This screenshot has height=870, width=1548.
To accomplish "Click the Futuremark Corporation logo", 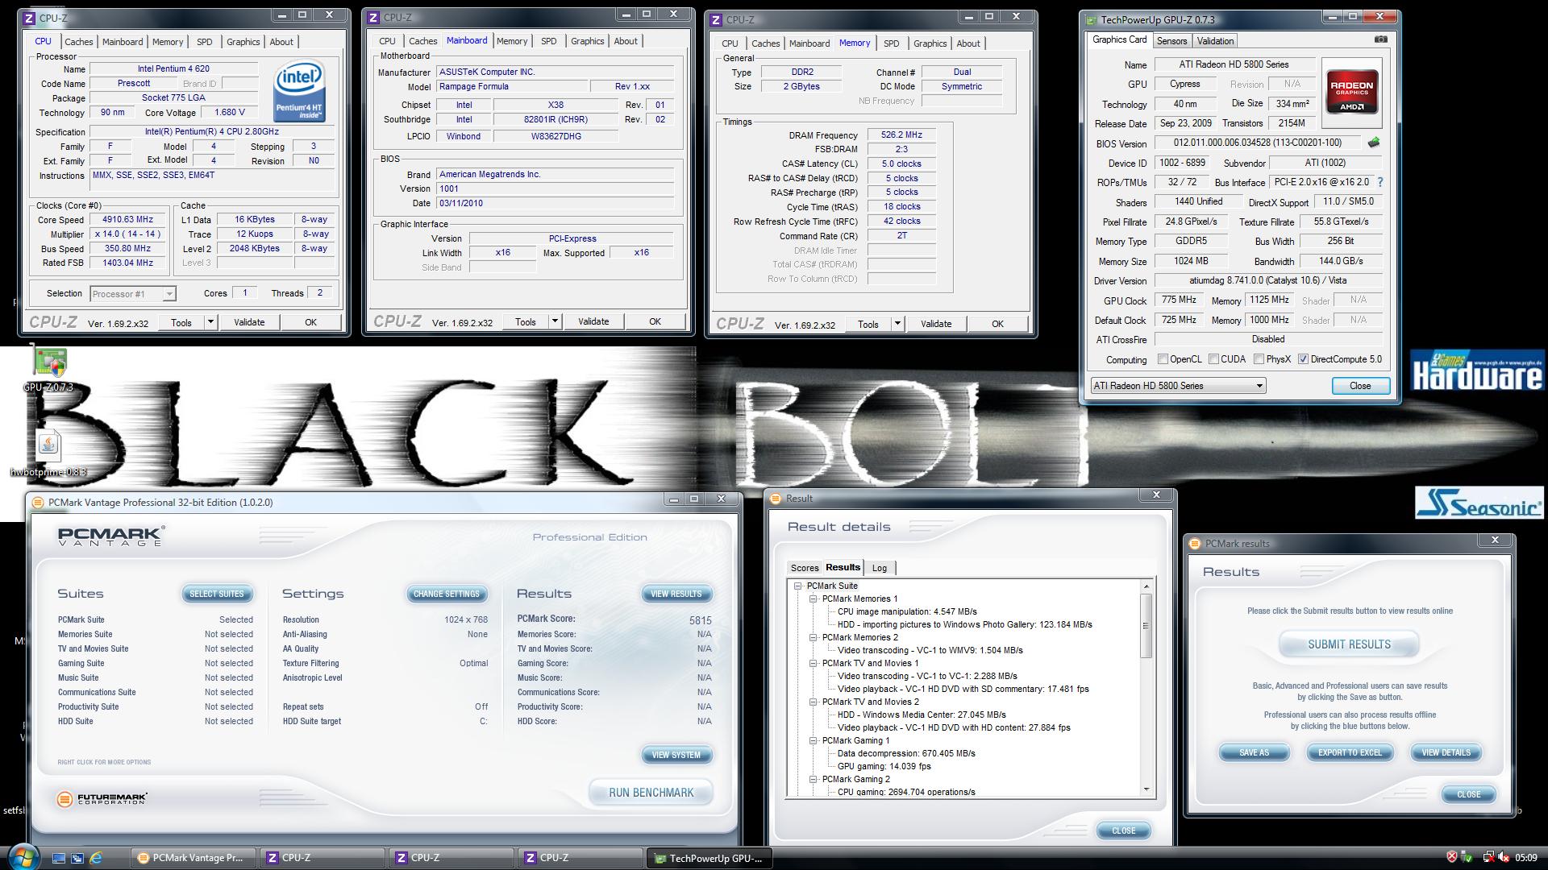I will pos(102,798).
